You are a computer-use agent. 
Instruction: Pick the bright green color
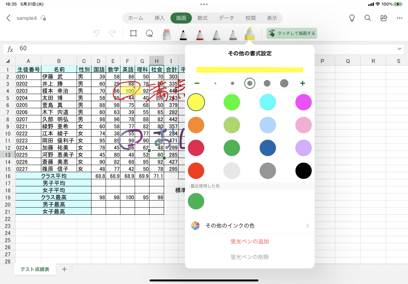point(232,102)
